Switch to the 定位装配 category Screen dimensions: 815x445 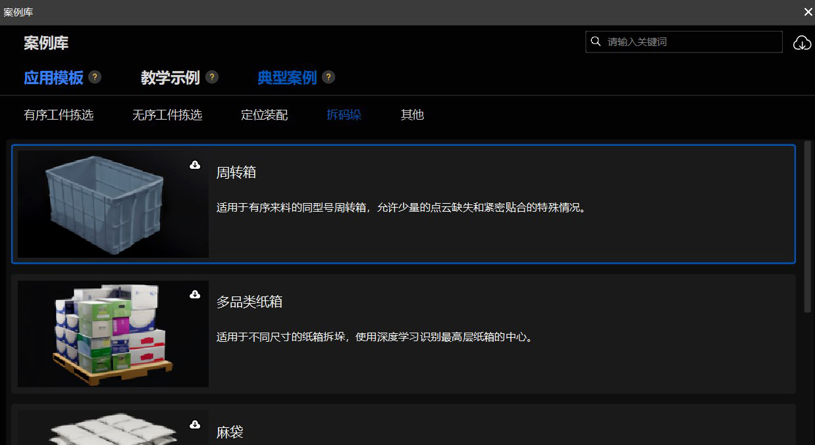[263, 114]
